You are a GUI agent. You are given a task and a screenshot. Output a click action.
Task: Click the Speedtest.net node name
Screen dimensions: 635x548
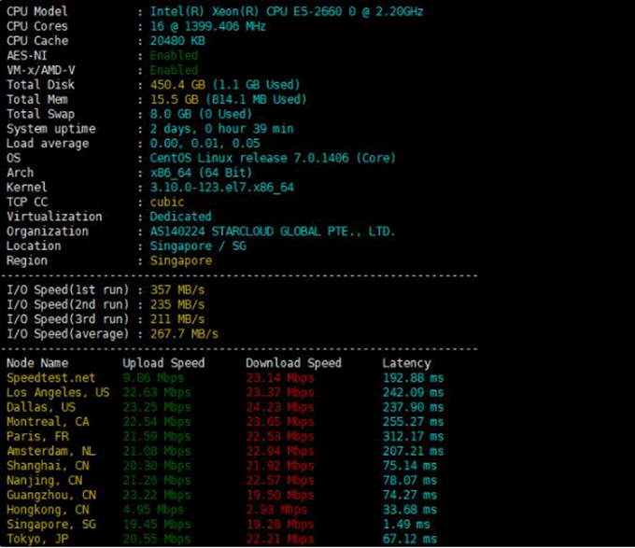coord(50,378)
